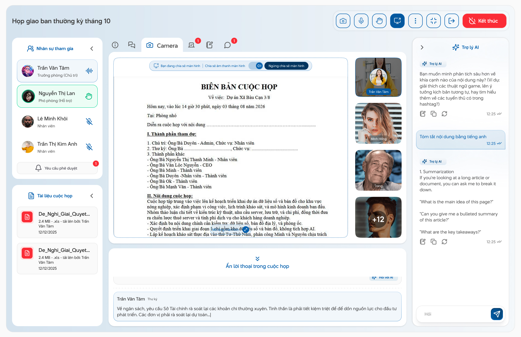Open the comment bubble tab with badge
Image resolution: width=521 pixels, height=337 pixels.
(227, 45)
